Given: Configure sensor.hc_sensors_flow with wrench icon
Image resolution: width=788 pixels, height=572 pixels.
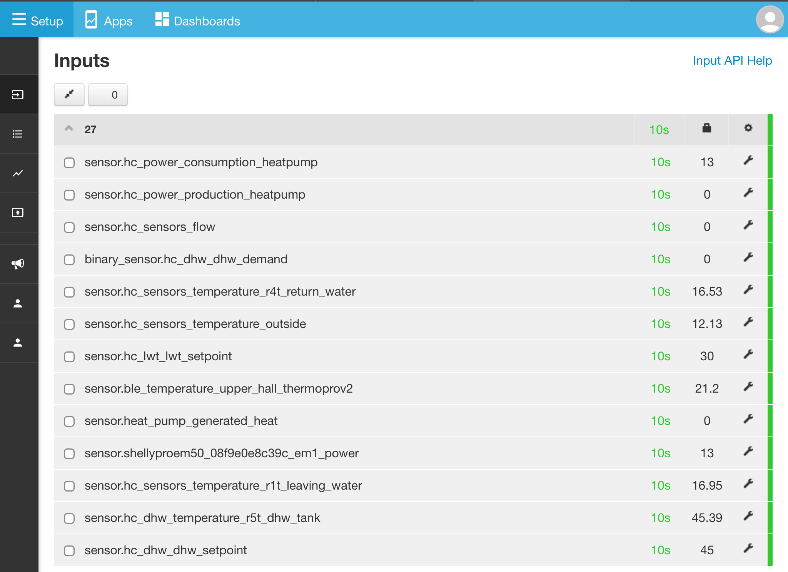Looking at the screenshot, I should 748,225.
